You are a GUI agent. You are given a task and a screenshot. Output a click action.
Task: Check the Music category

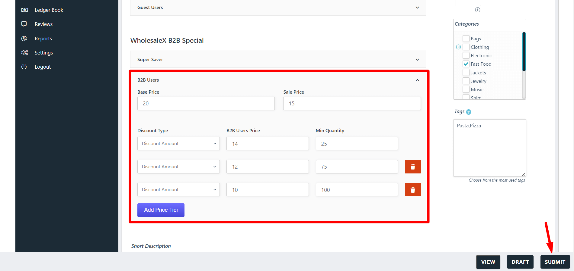tap(466, 89)
